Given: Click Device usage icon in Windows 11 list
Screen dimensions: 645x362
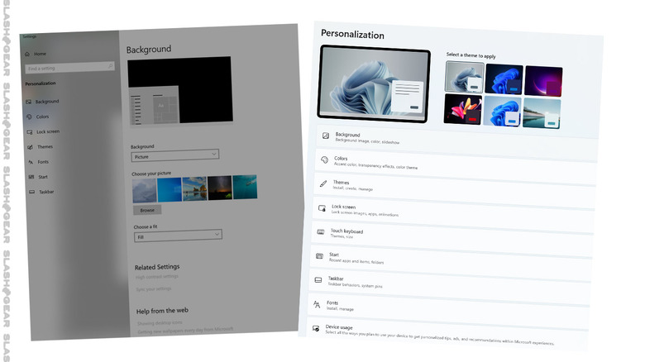Looking at the screenshot, I should point(316,328).
